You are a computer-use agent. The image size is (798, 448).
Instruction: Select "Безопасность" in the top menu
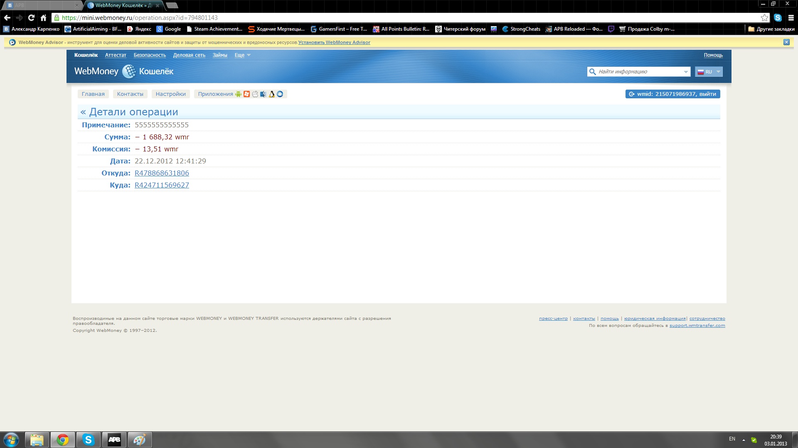tap(150, 55)
